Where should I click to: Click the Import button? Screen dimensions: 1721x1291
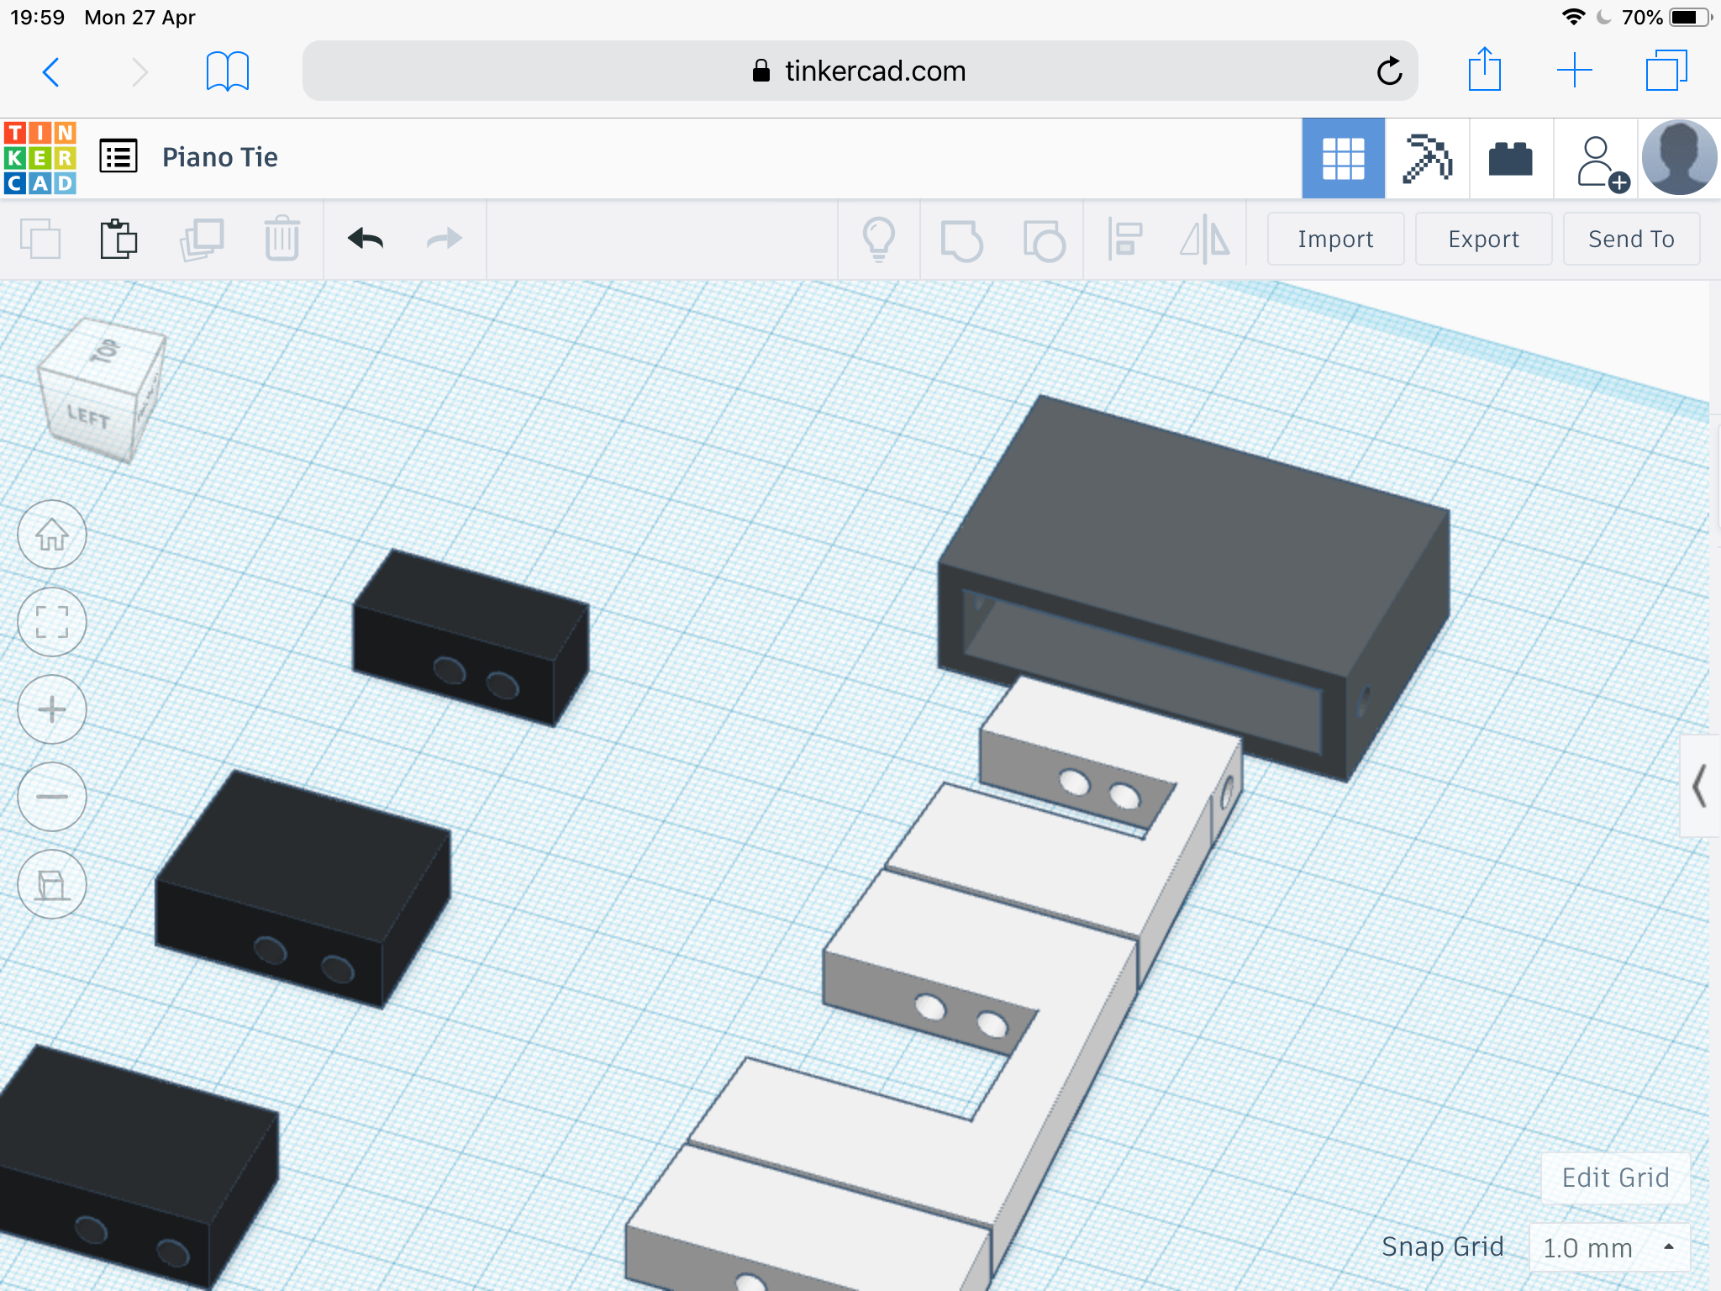pyautogui.click(x=1335, y=240)
